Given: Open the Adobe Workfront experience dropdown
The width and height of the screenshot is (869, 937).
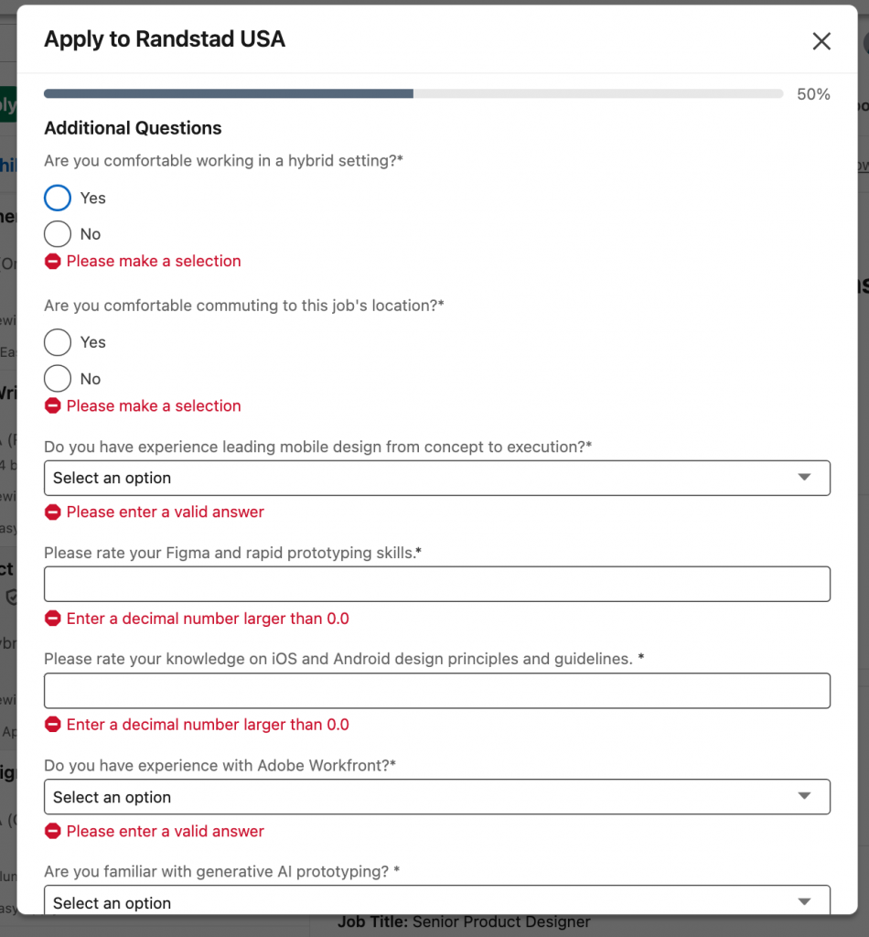Looking at the screenshot, I should (x=437, y=797).
